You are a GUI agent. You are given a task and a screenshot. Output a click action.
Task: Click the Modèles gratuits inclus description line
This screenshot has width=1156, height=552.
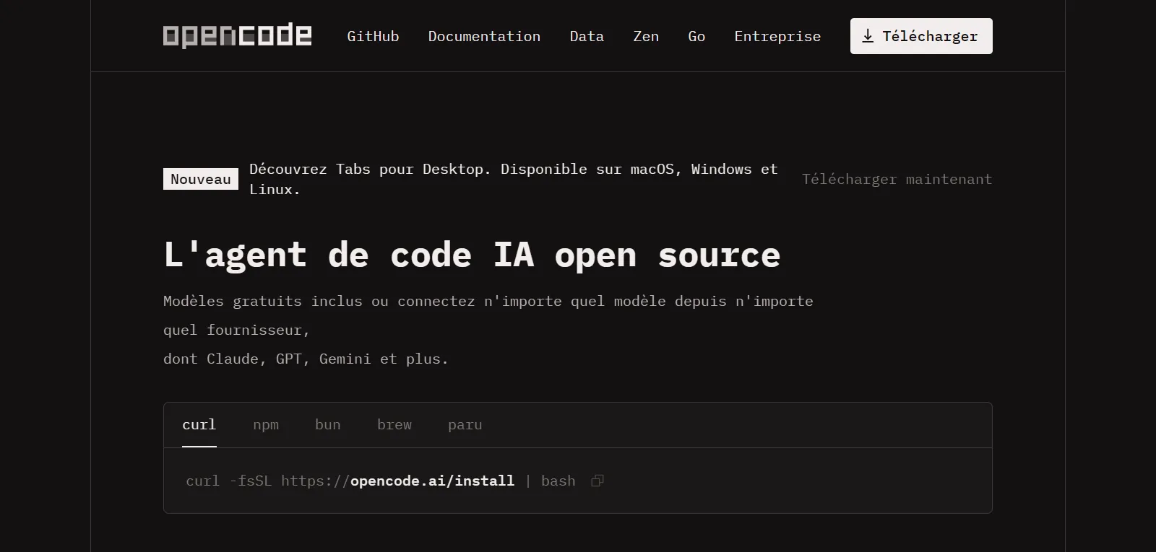pos(488,315)
